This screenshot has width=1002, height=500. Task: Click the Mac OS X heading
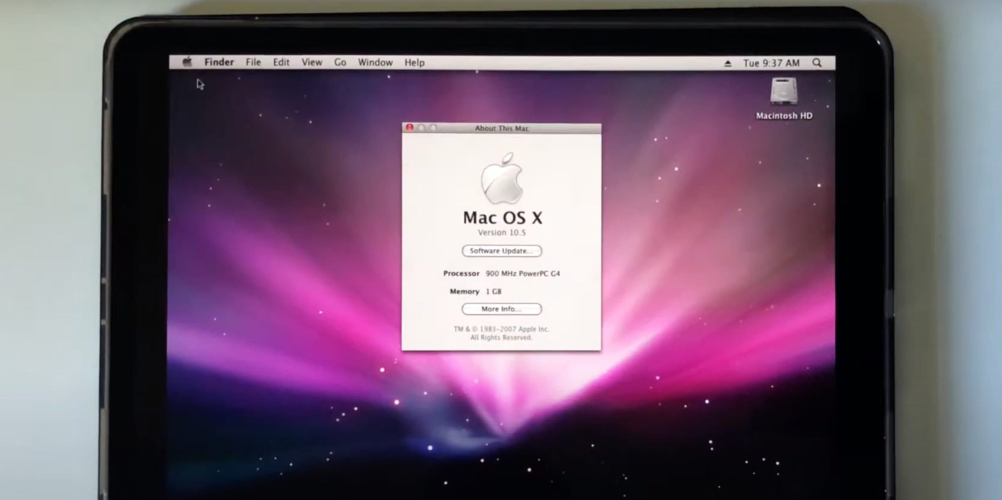click(503, 218)
